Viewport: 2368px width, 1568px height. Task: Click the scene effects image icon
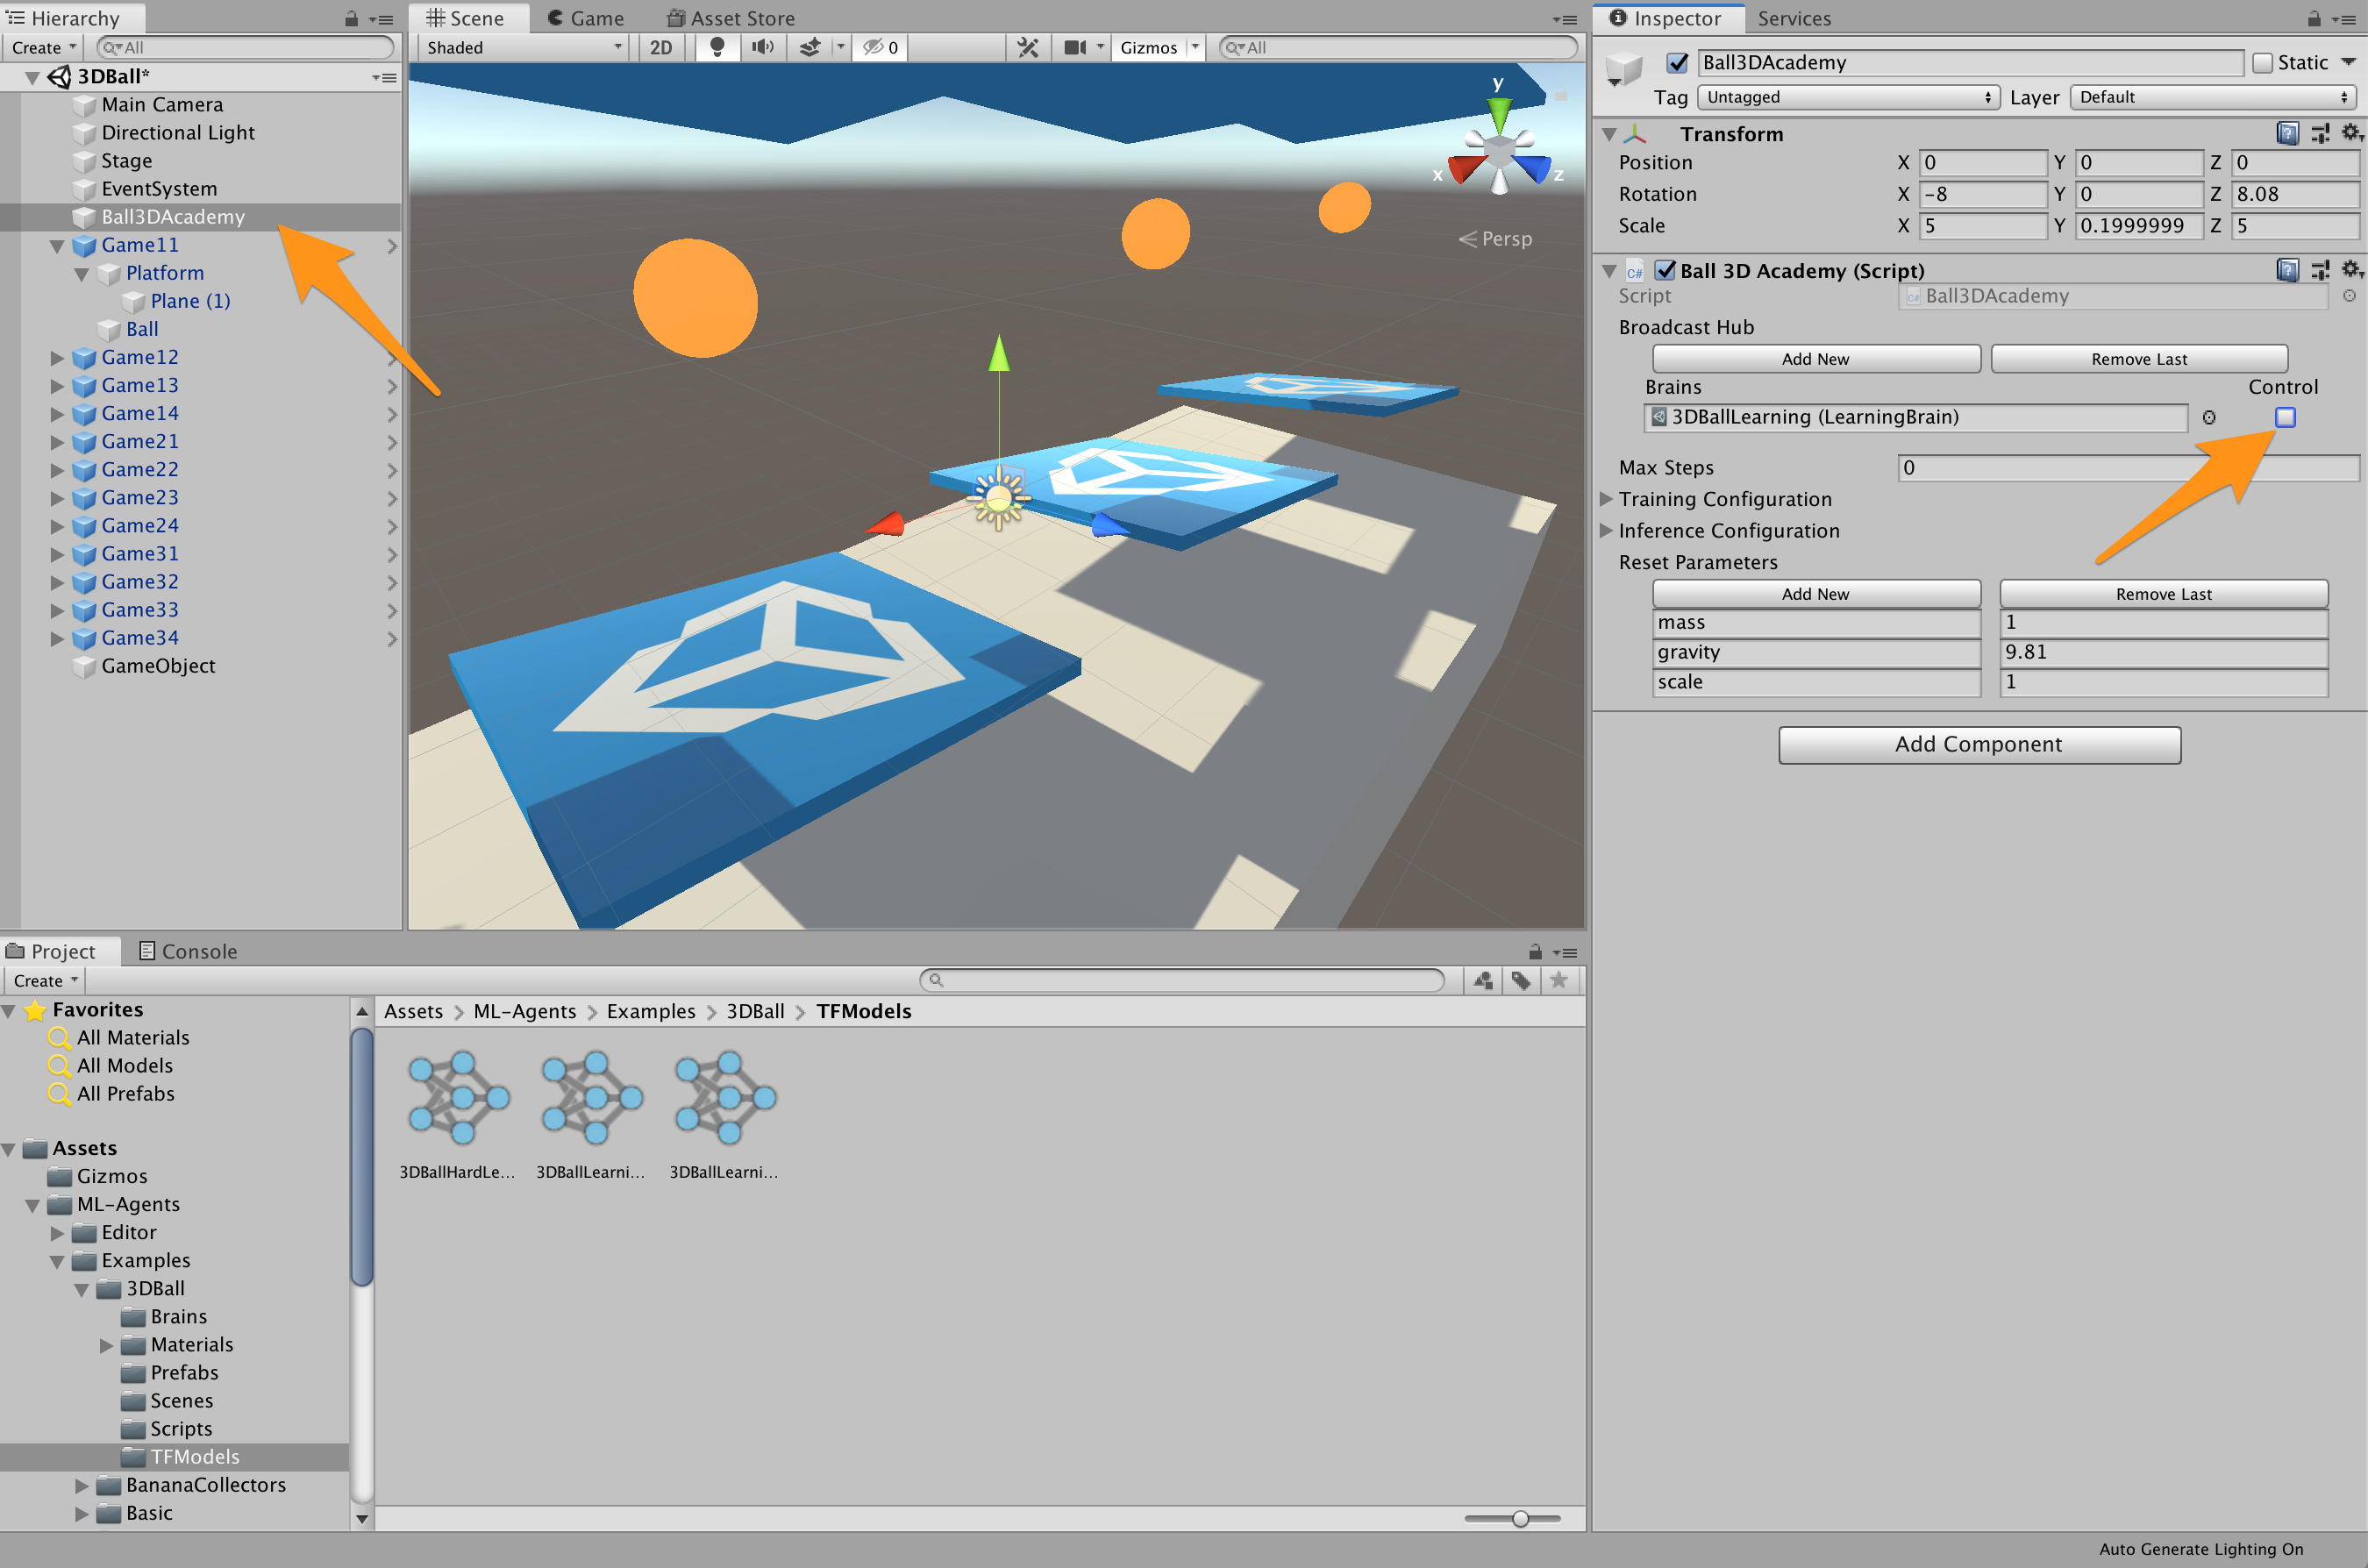pyautogui.click(x=811, y=47)
